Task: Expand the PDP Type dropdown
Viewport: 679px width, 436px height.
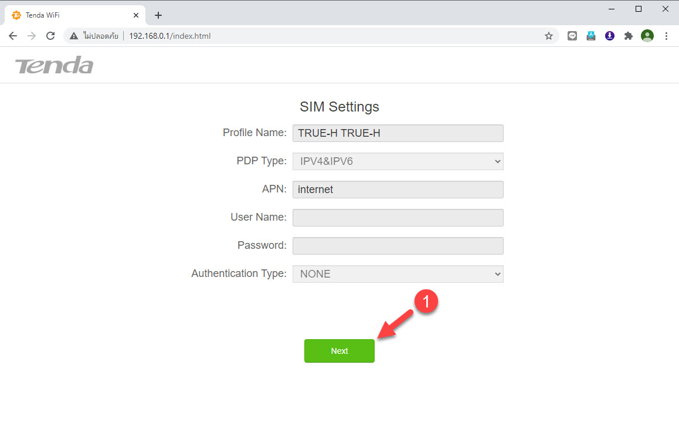Action: point(398,161)
